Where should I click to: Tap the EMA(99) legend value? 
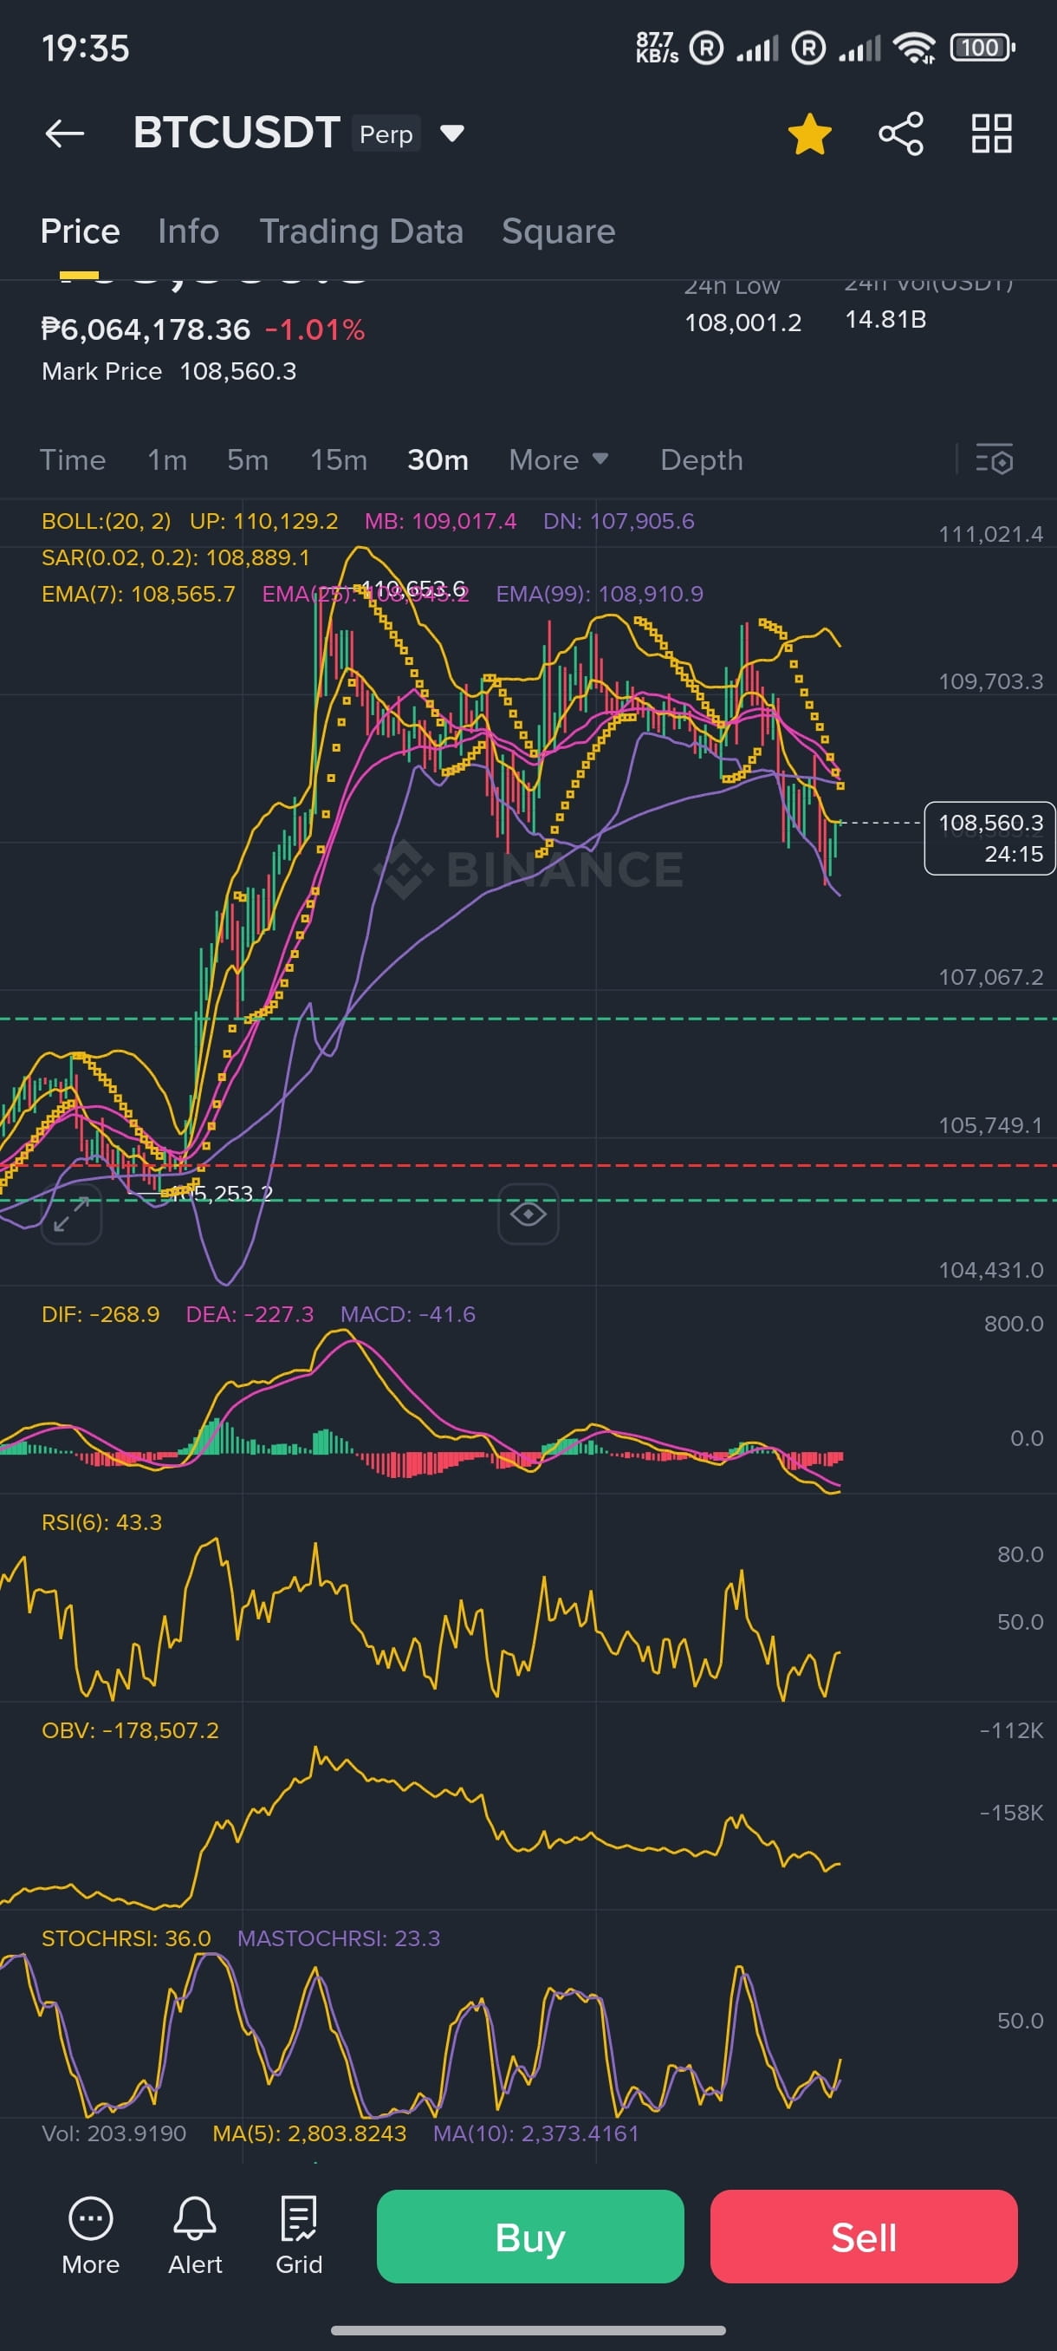tap(600, 594)
